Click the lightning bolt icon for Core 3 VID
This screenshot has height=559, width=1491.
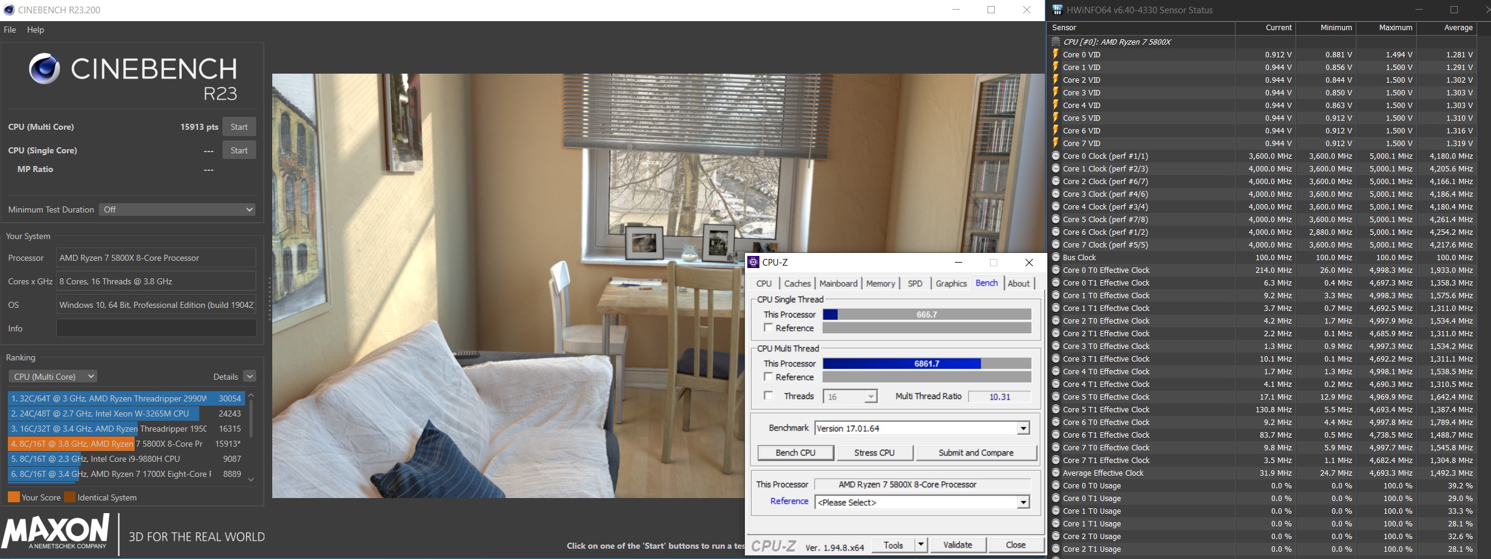(1056, 92)
